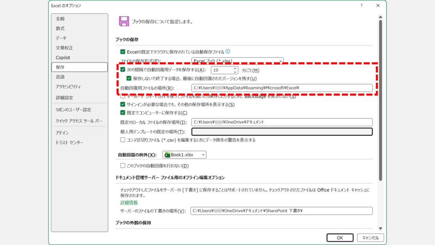Click the scrollbar down arrow
The image size is (435, 245).
pyautogui.click(x=381, y=228)
